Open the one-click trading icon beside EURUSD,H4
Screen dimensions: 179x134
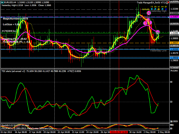(2, 2)
